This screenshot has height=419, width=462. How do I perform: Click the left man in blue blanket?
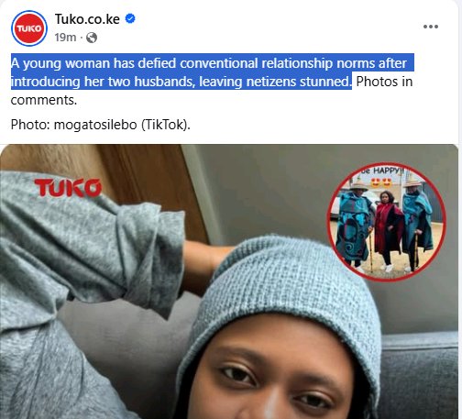(x=355, y=226)
